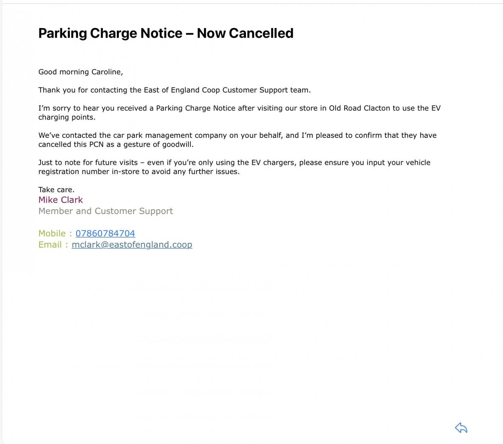The height and width of the screenshot is (444, 503).
Task: Click the 'Good morning Caroline,' greeting line
Action: pos(80,72)
